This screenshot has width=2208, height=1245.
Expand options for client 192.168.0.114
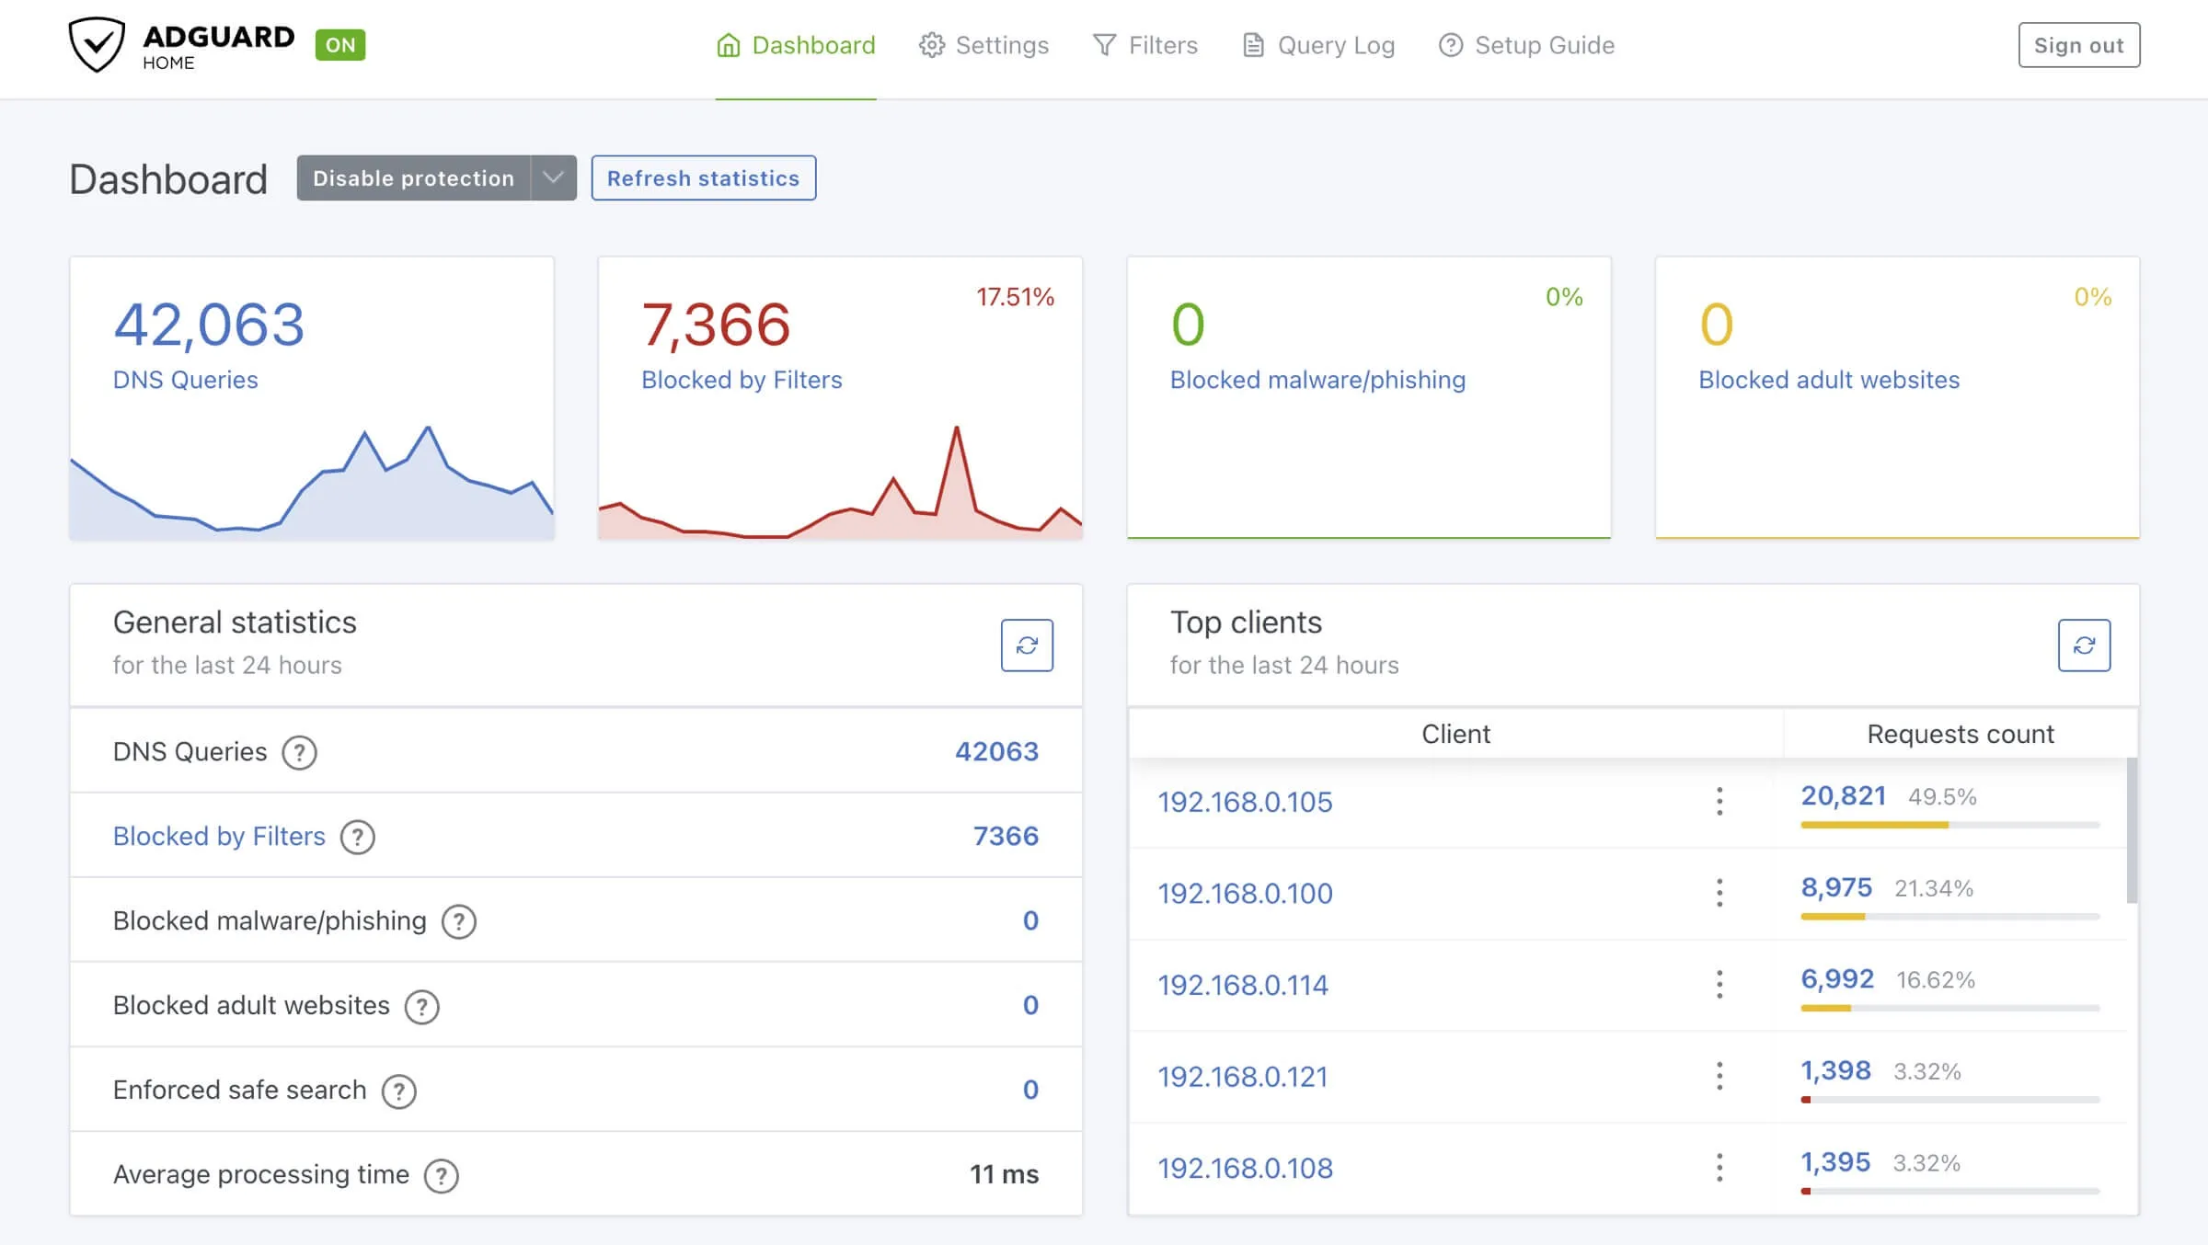point(1719,983)
